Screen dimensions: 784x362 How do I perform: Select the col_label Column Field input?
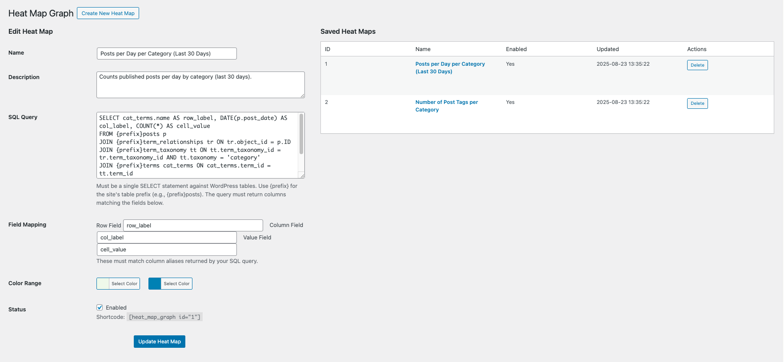pyautogui.click(x=167, y=238)
